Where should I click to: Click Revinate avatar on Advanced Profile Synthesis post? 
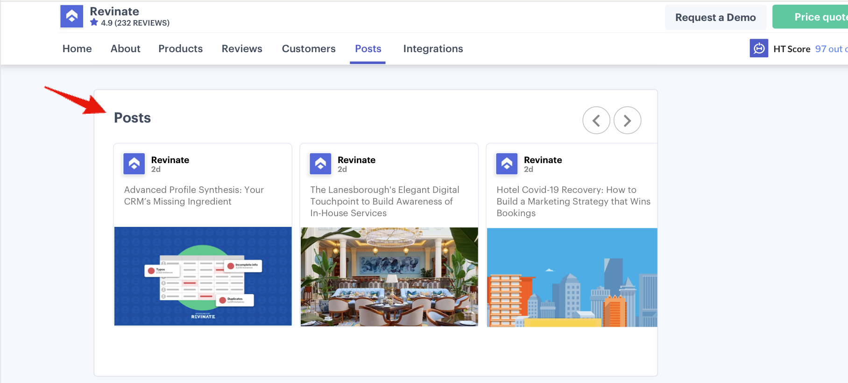click(x=134, y=164)
